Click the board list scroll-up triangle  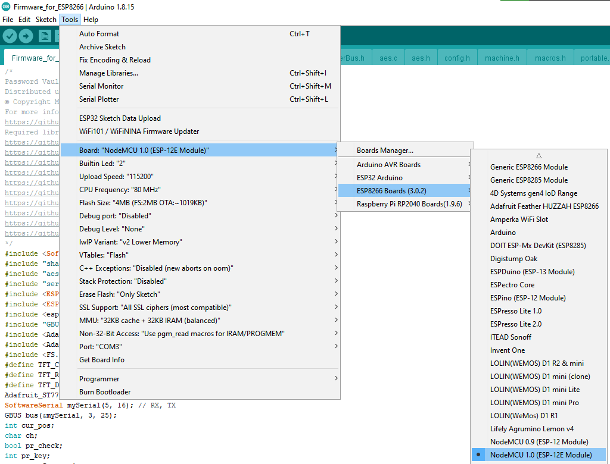(539, 155)
